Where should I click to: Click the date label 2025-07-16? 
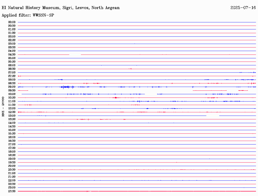tap(243, 8)
